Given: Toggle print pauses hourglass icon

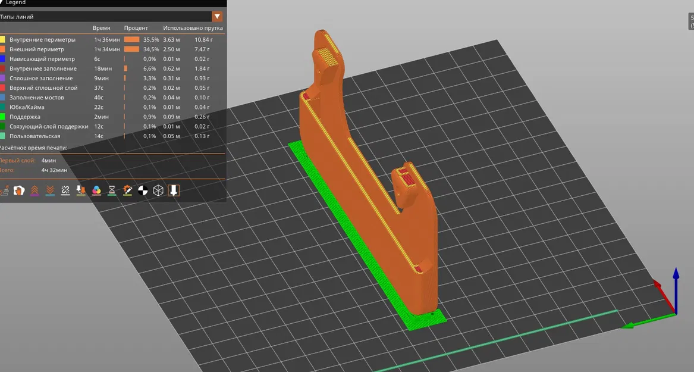Looking at the screenshot, I should (x=112, y=190).
